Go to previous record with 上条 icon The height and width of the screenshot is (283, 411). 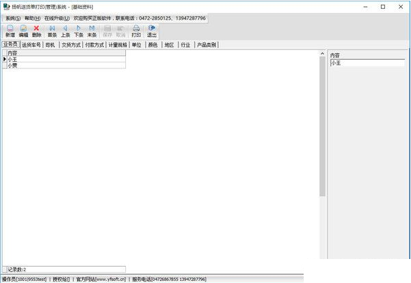66,31
